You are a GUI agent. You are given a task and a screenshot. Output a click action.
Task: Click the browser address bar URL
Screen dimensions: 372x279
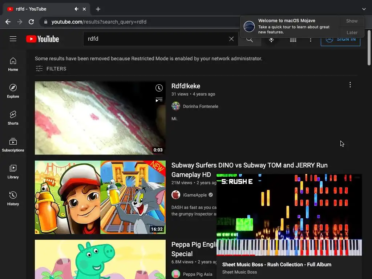pyautogui.click(x=99, y=22)
